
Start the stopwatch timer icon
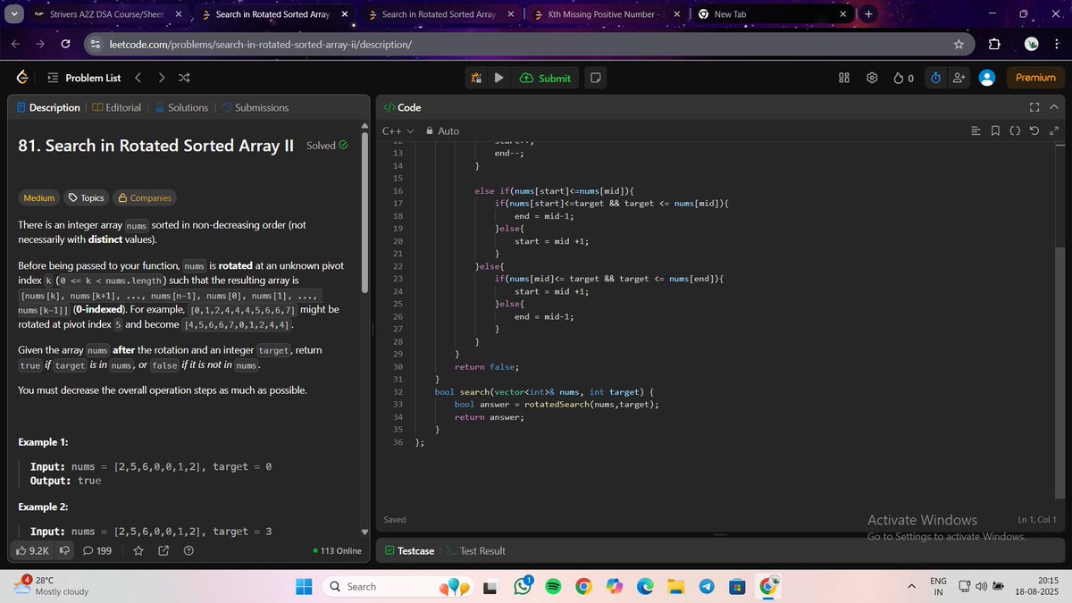935,79
